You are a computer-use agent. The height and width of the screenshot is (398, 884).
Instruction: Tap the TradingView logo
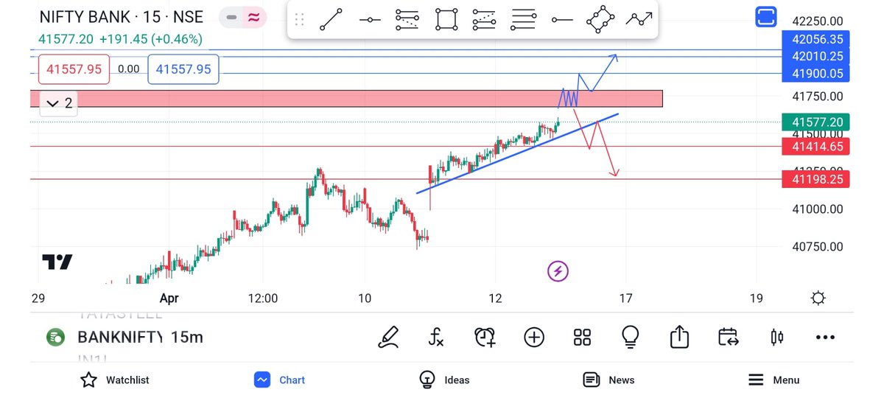pyautogui.click(x=57, y=262)
